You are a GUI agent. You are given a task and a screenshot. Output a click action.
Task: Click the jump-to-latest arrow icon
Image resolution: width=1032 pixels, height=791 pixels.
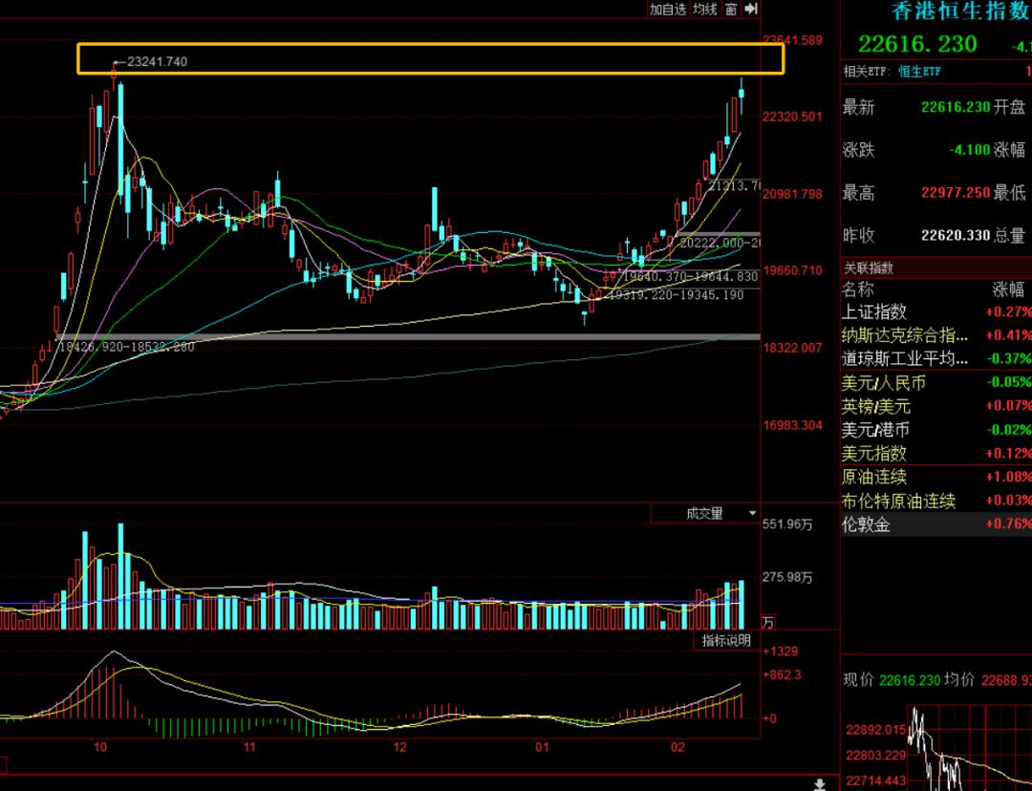tap(751, 10)
